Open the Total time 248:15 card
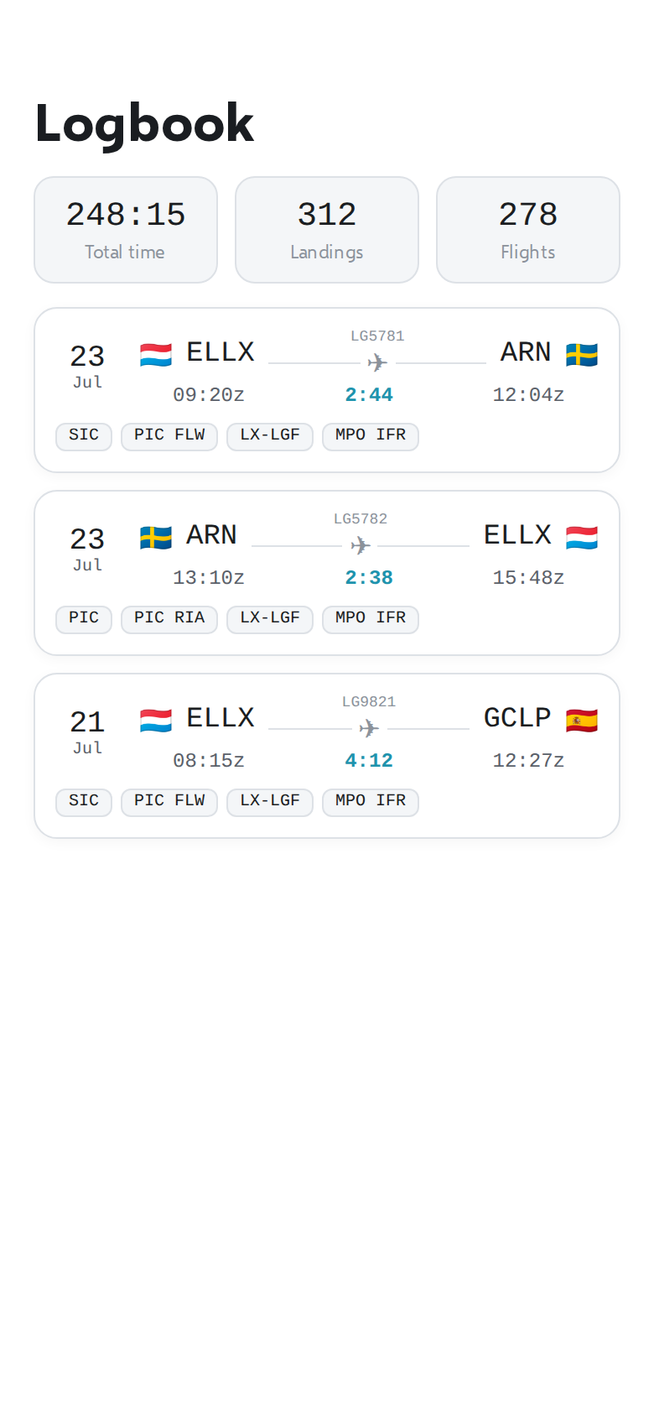654x1416 pixels. 126,230
